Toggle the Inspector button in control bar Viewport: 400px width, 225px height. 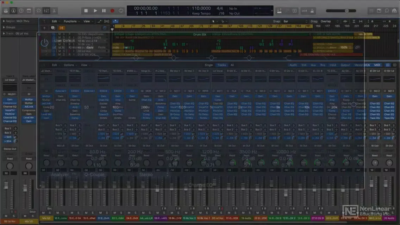point(13,11)
